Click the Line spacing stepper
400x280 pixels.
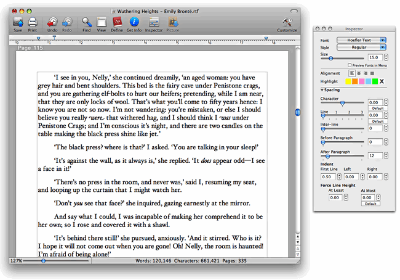386,115
